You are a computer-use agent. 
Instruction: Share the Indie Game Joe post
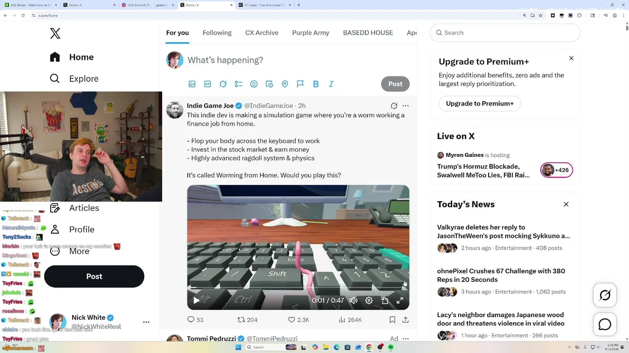tap(405, 320)
